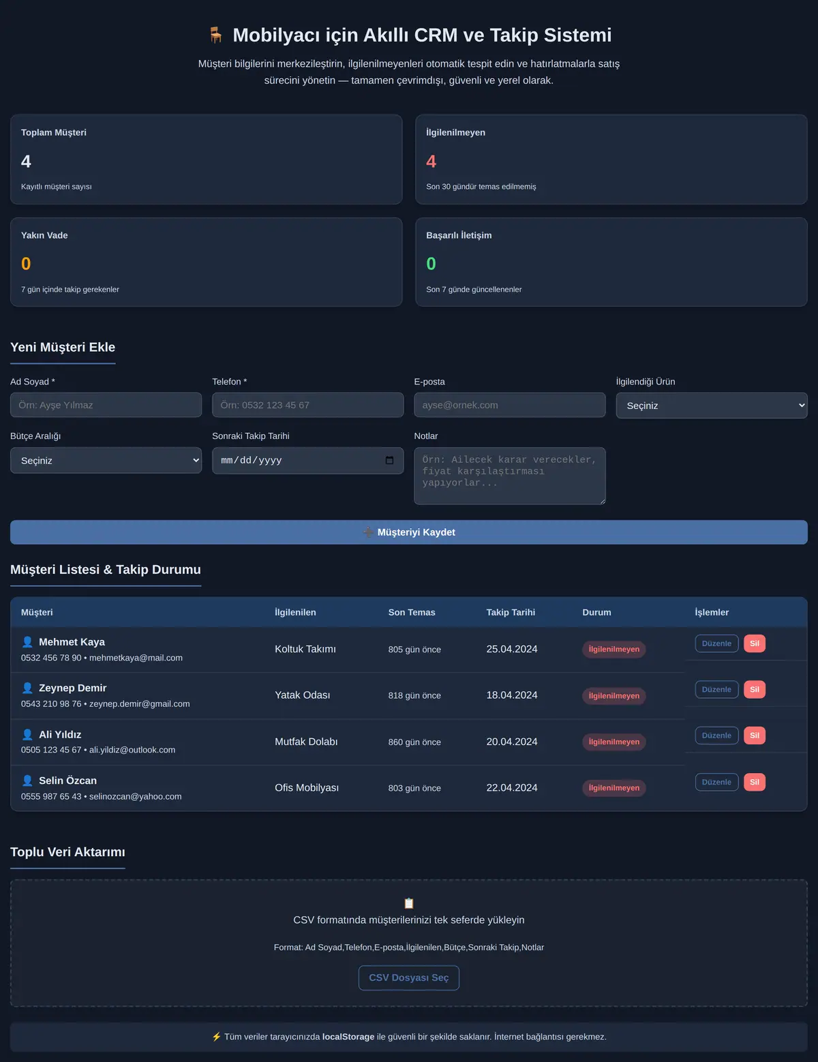Click the Müşteri Listesi & Takip Durumu heading

click(106, 569)
